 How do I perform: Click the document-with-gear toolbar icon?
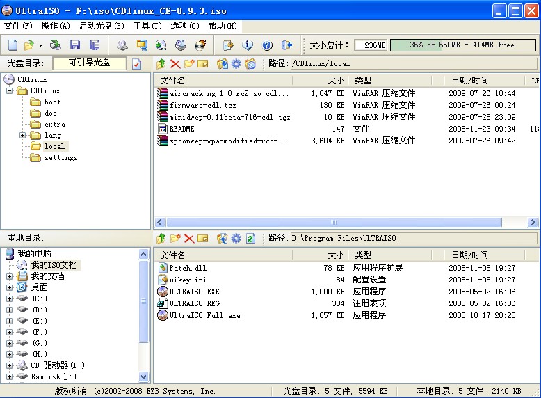(x=228, y=45)
